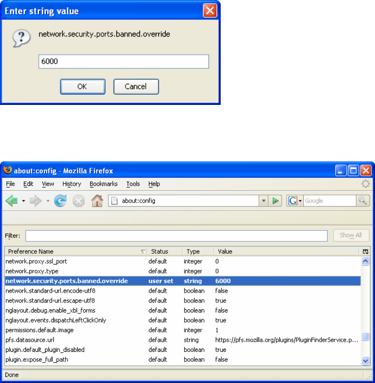The image size is (375, 383).
Task: Select network.standard-url.encode-utf8 row
Action: (x=183, y=291)
